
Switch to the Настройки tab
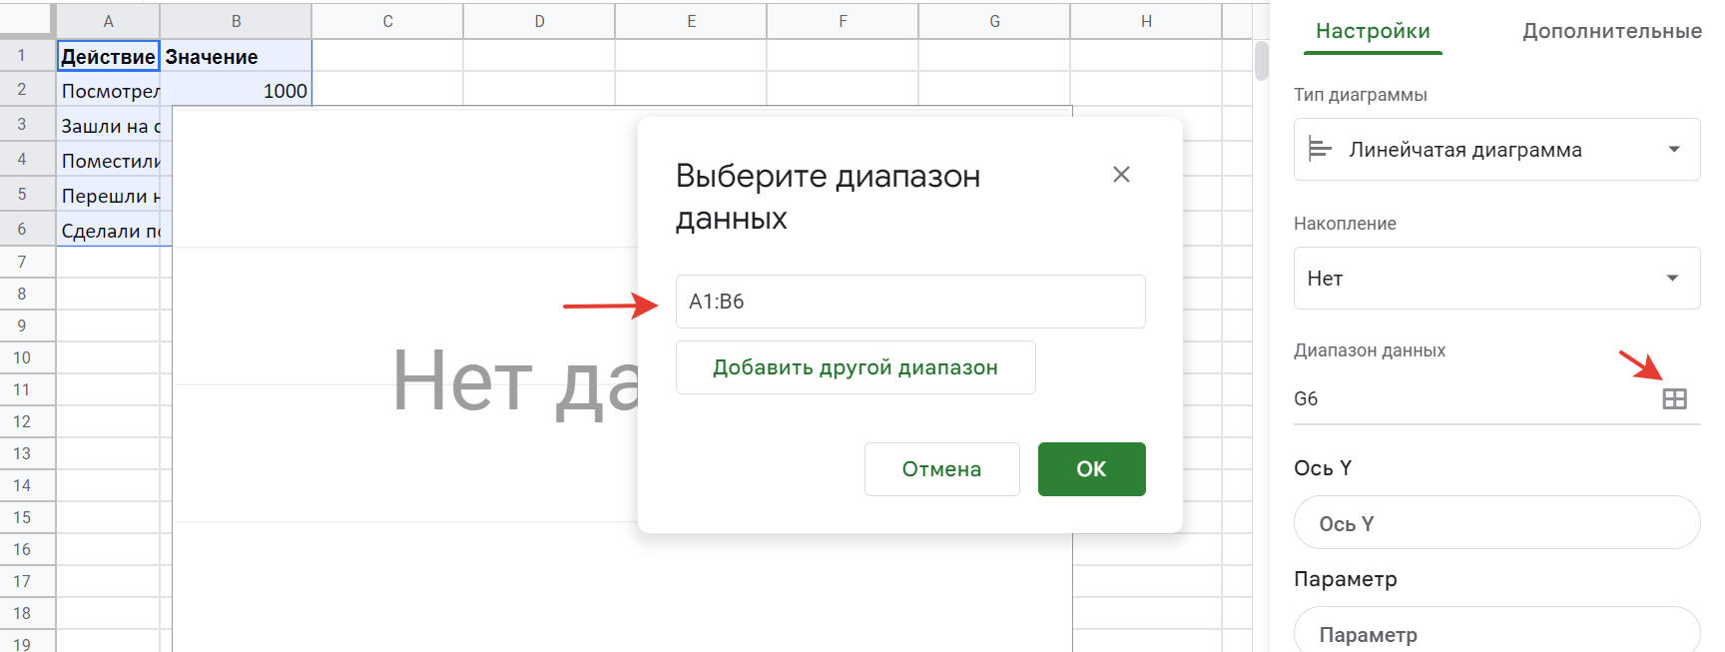[1373, 31]
